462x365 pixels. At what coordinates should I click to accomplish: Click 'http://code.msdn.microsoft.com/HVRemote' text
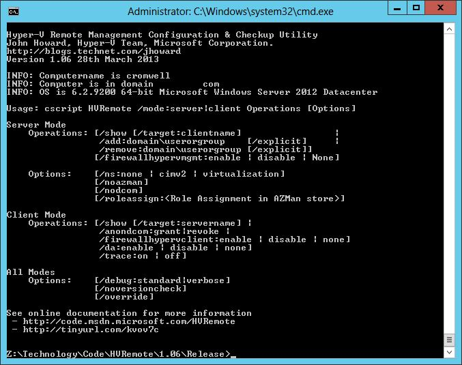point(129,321)
